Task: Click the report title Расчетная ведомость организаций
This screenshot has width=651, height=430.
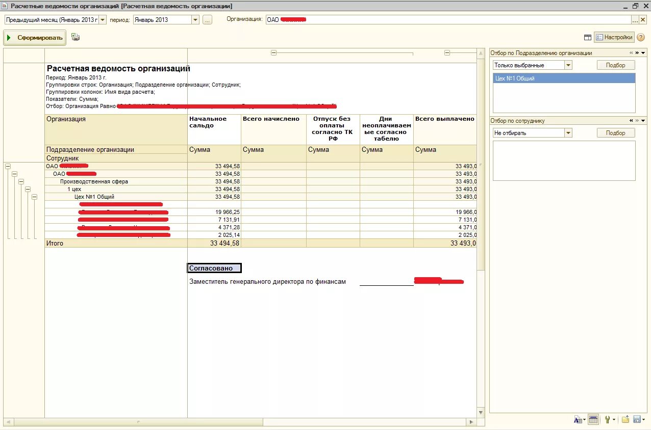Action: (118, 68)
